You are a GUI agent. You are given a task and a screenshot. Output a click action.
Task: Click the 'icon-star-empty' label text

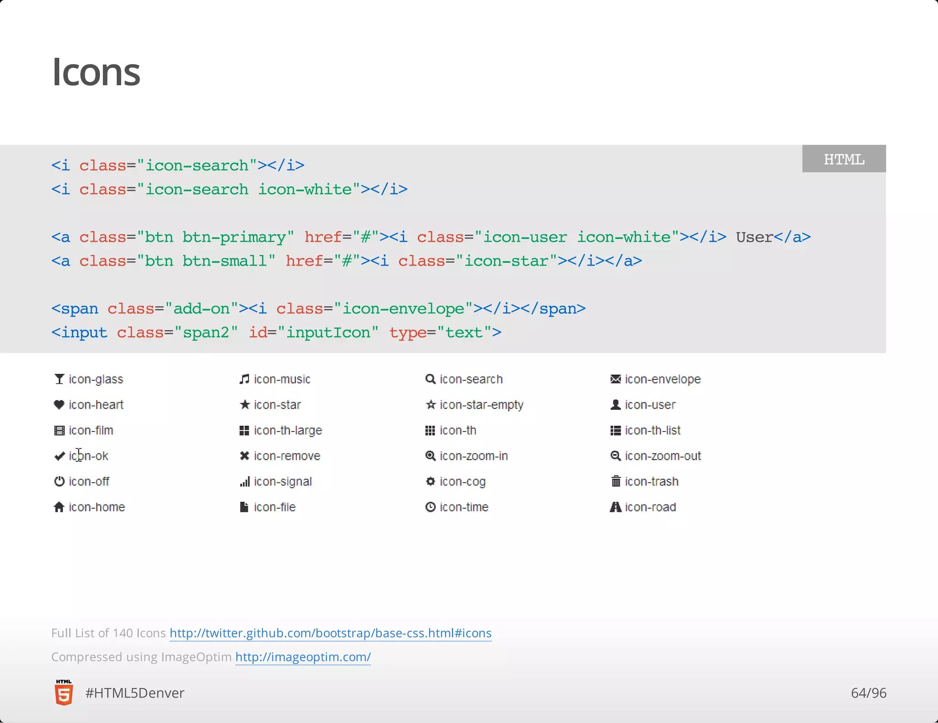coord(481,405)
